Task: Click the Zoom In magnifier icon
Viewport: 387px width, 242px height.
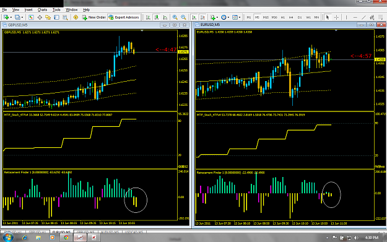Action: (x=175, y=17)
